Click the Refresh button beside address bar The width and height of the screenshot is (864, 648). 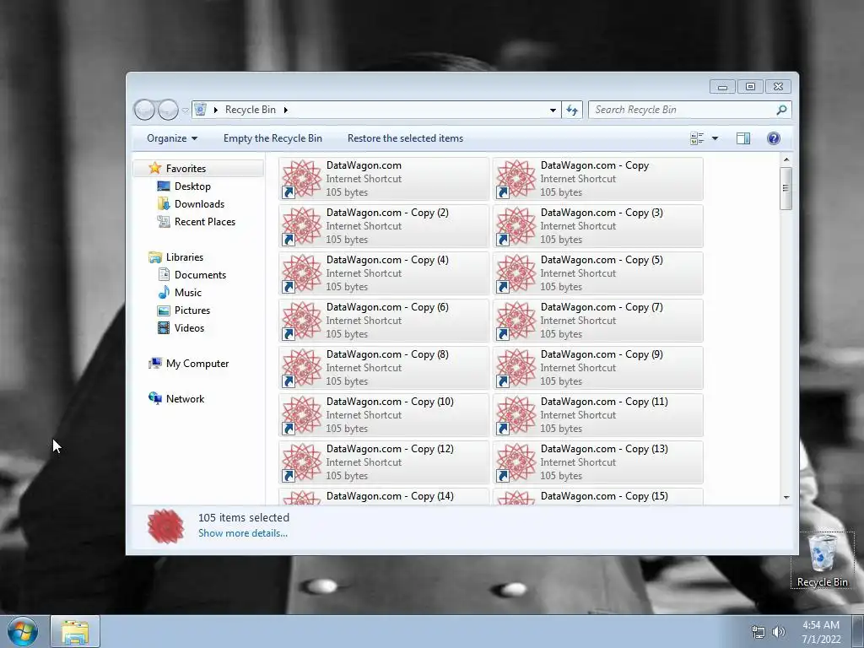[x=572, y=111]
